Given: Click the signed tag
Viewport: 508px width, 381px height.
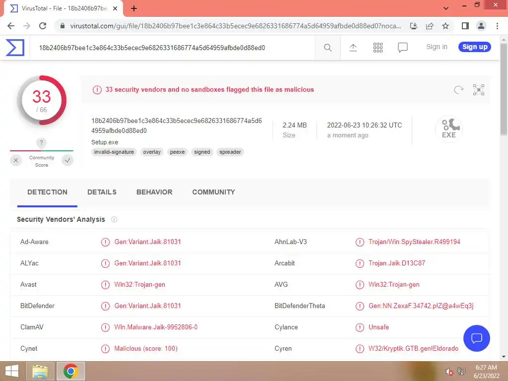Looking at the screenshot, I should point(202,152).
